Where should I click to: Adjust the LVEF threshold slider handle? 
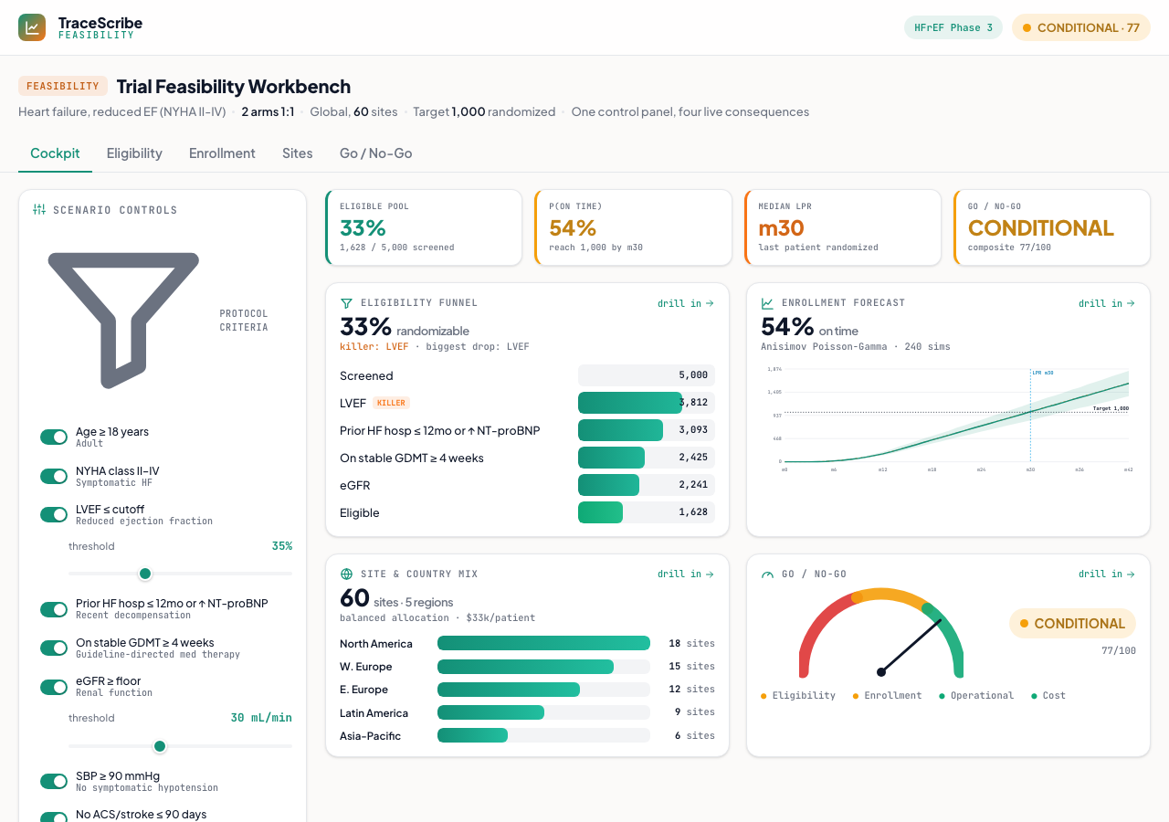145,574
